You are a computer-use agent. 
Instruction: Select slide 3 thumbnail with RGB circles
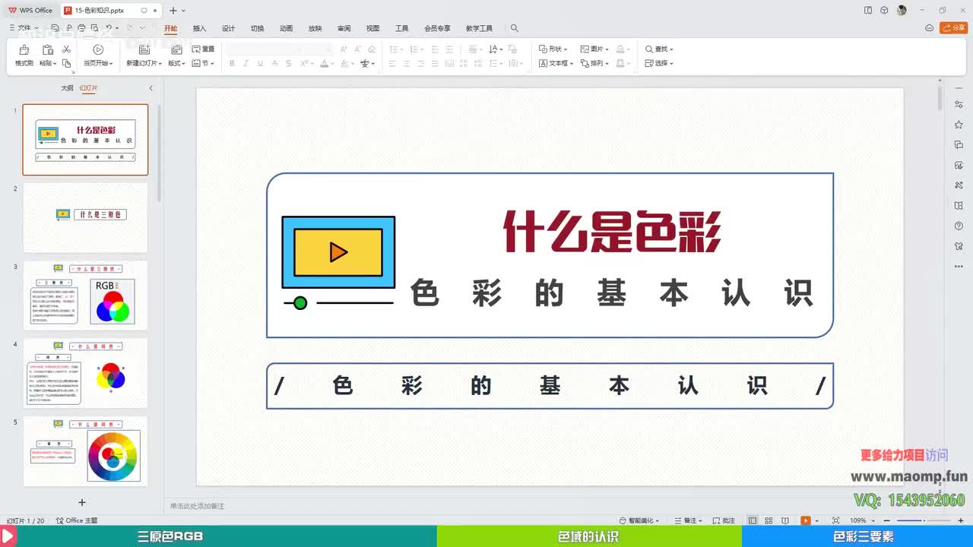(85, 296)
